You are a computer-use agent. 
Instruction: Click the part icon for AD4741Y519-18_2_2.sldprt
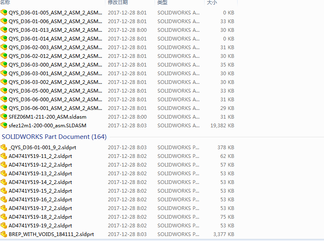(x=4, y=217)
